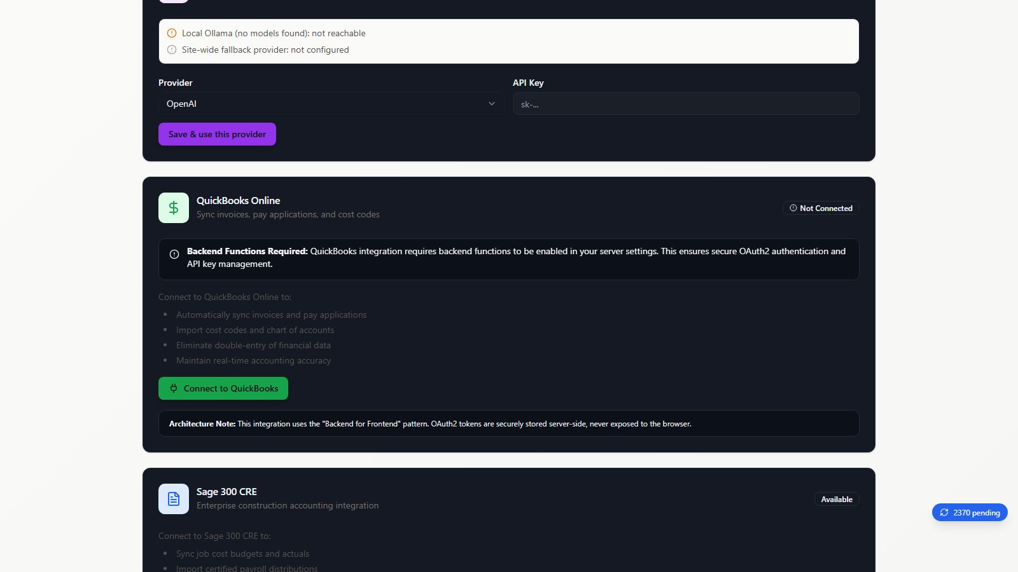Click Save & use this provider button
This screenshot has height=572, width=1018.
(x=217, y=134)
